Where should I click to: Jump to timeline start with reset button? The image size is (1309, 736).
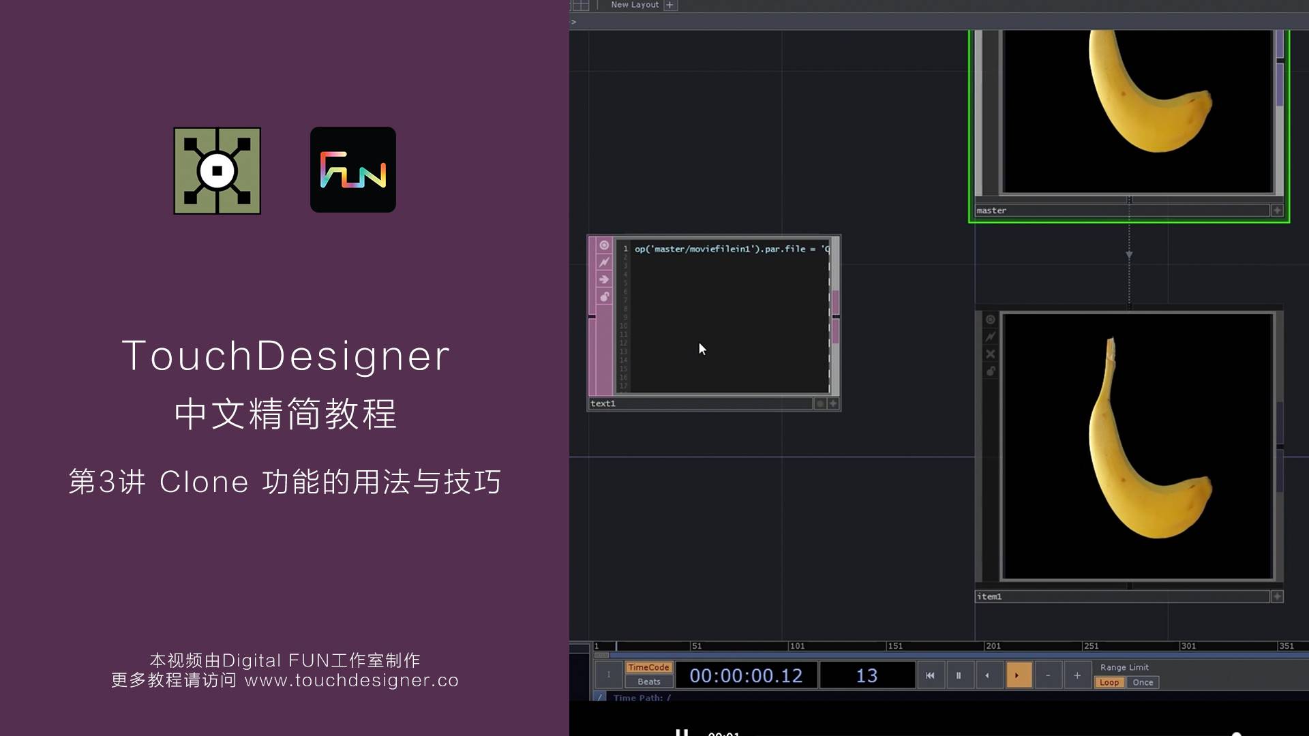tap(930, 675)
